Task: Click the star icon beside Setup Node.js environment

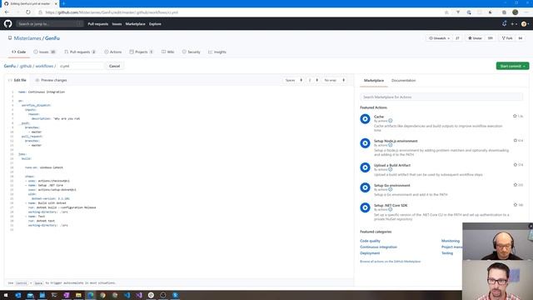Action: click(515, 141)
